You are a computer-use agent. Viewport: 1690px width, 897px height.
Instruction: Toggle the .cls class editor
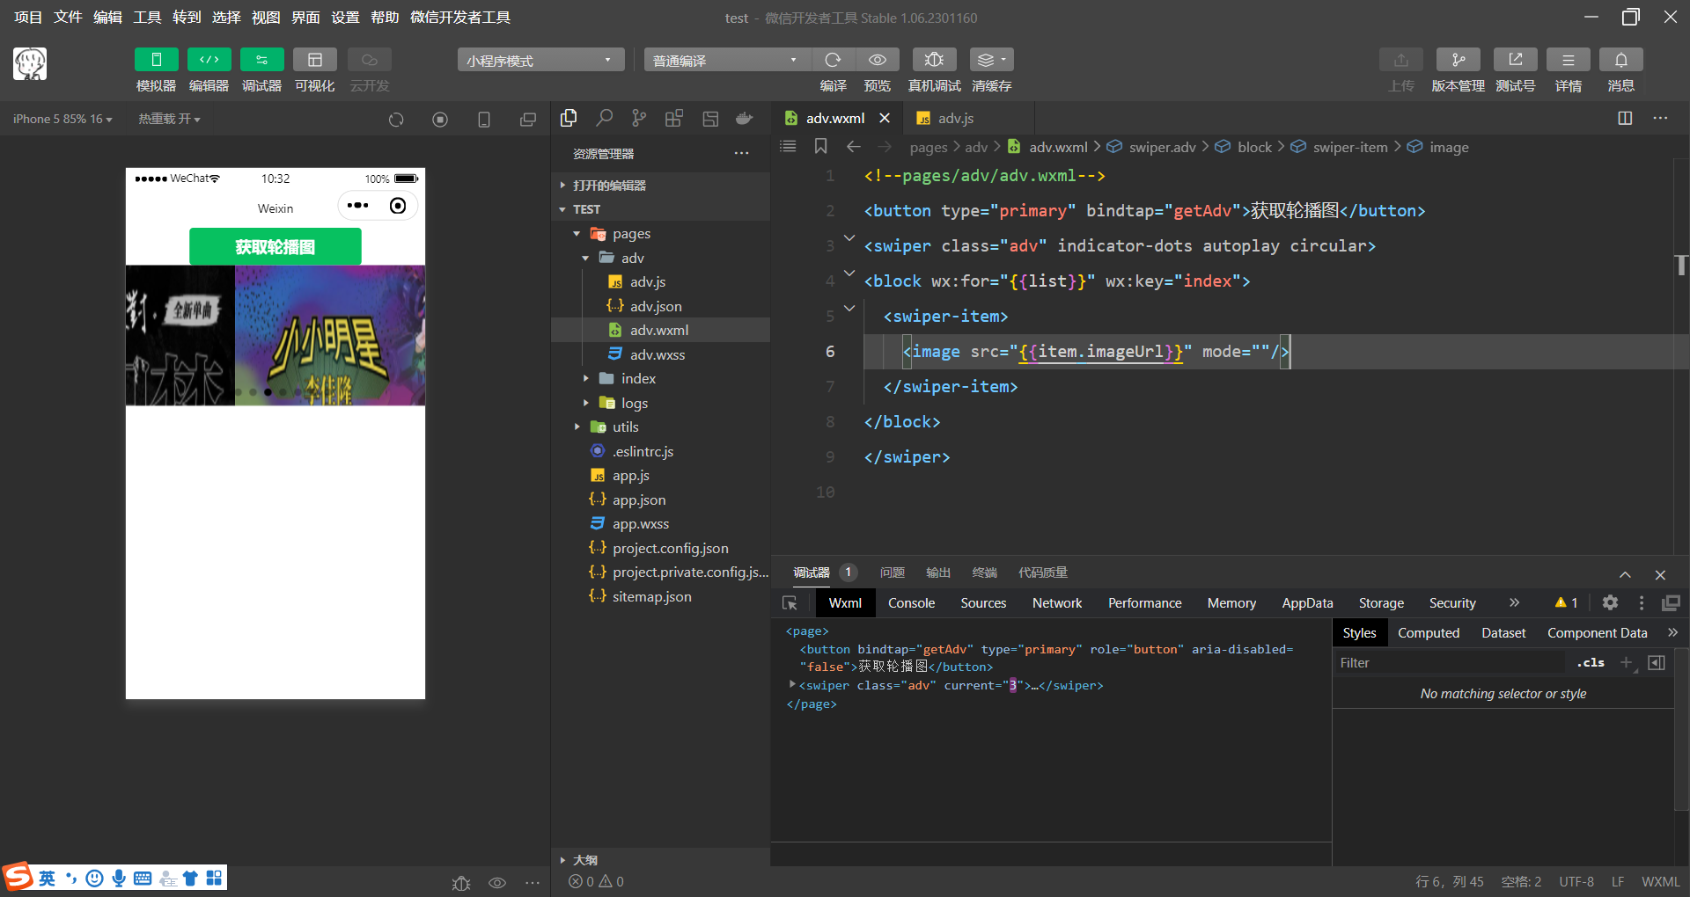click(x=1591, y=663)
